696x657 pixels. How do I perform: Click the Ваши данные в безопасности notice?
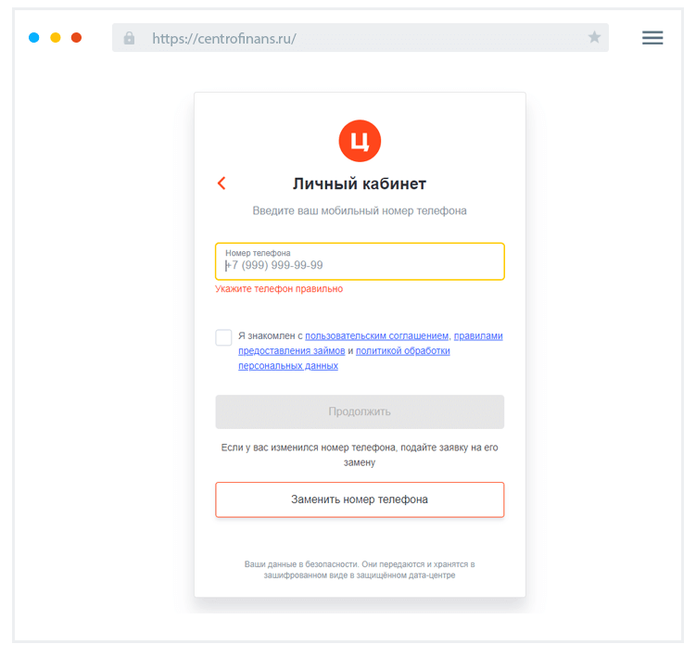[x=360, y=569]
